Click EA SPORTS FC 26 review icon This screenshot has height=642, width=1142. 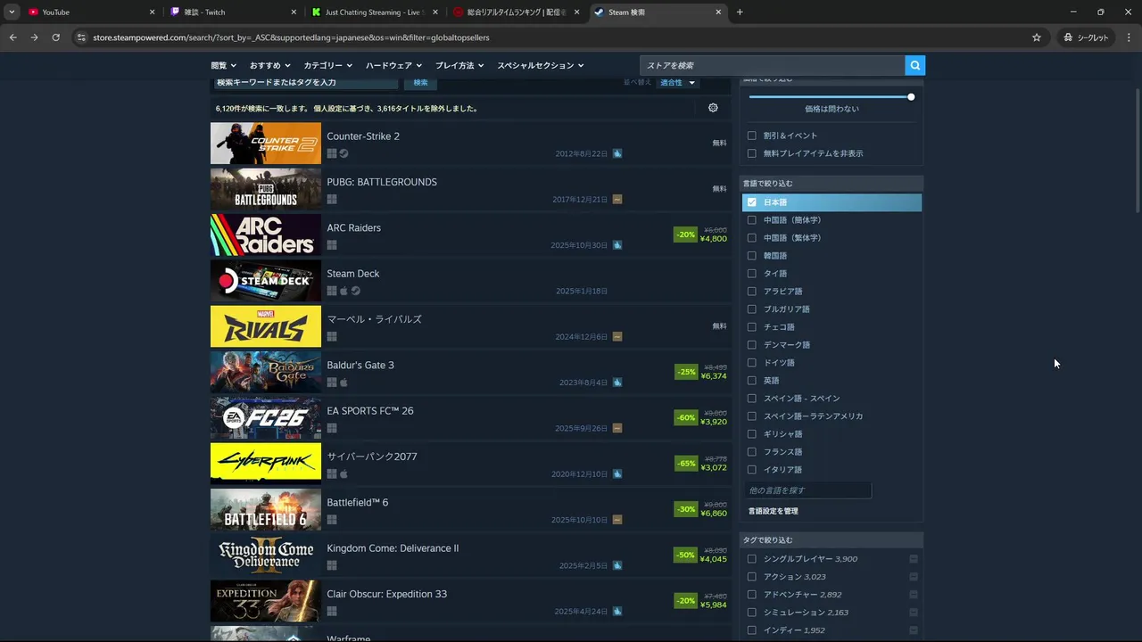617,428
